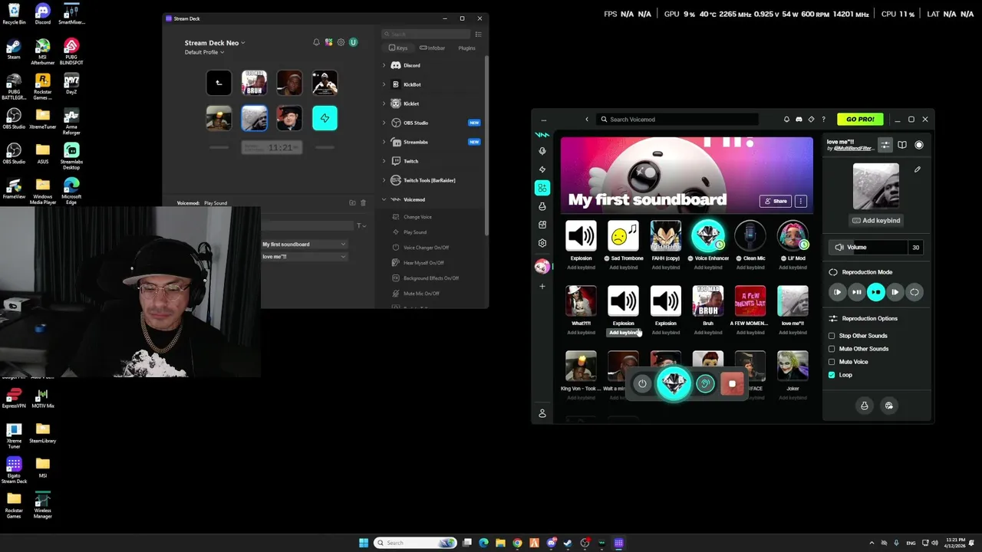
Task: Uncheck the Loop checkbox
Action: tap(832, 375)
